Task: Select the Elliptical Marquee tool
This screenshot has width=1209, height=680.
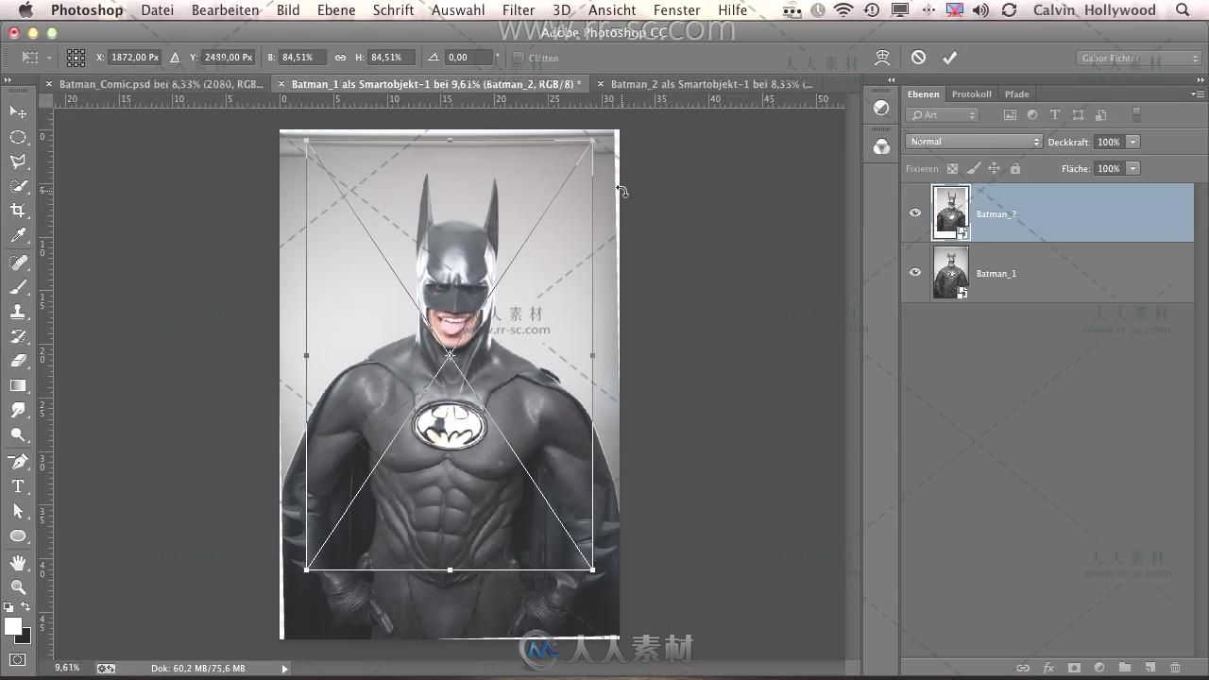Action: (x=18, y=137)
